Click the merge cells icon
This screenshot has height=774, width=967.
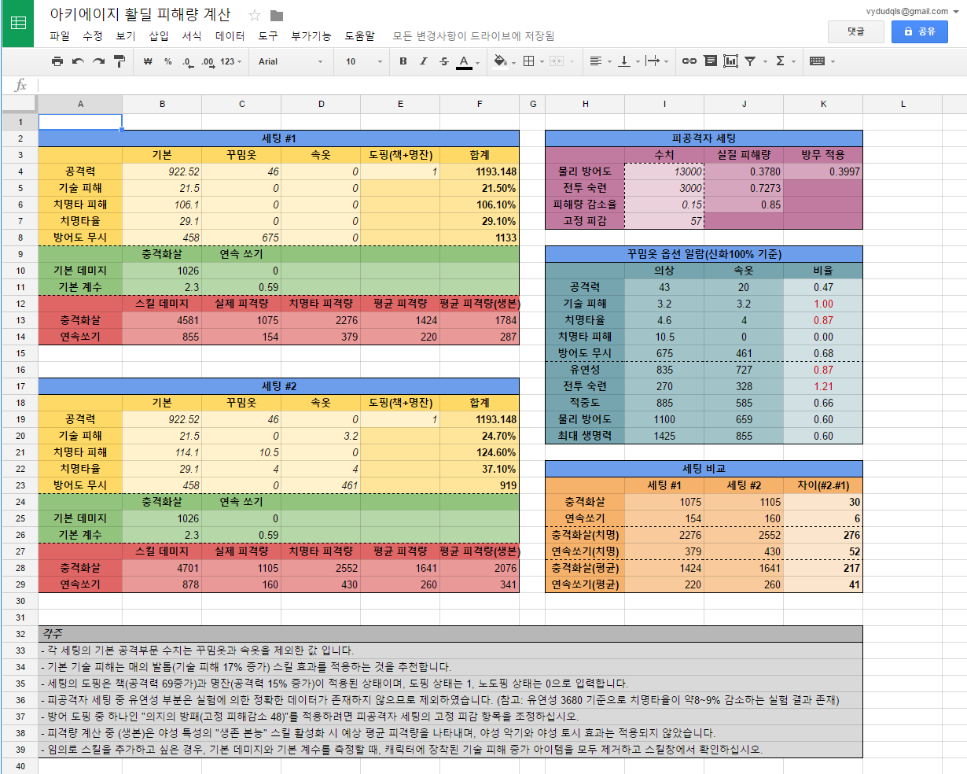pyautogui.click(x=555, y=61)
